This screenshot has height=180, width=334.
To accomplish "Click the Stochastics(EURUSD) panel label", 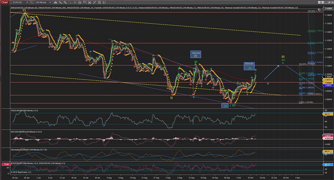I will coord(29,150).
